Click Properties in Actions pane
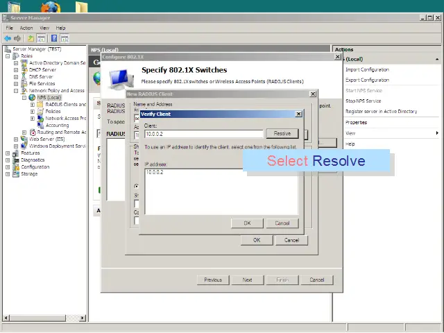Viewport: 444px width, 333px height. pos(356,123)
